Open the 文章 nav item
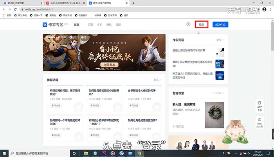The width and height of the screenshot is (274, 157). tap(90, 25)
